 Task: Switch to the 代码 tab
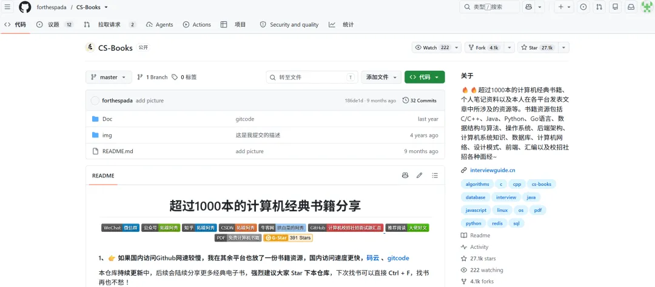[15, 25]
